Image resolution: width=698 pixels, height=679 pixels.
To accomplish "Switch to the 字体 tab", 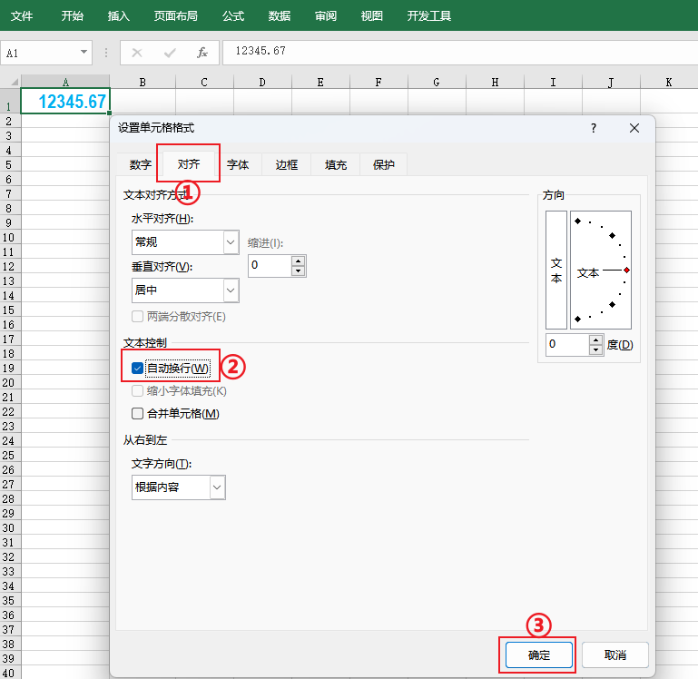I will coord(238,164).
